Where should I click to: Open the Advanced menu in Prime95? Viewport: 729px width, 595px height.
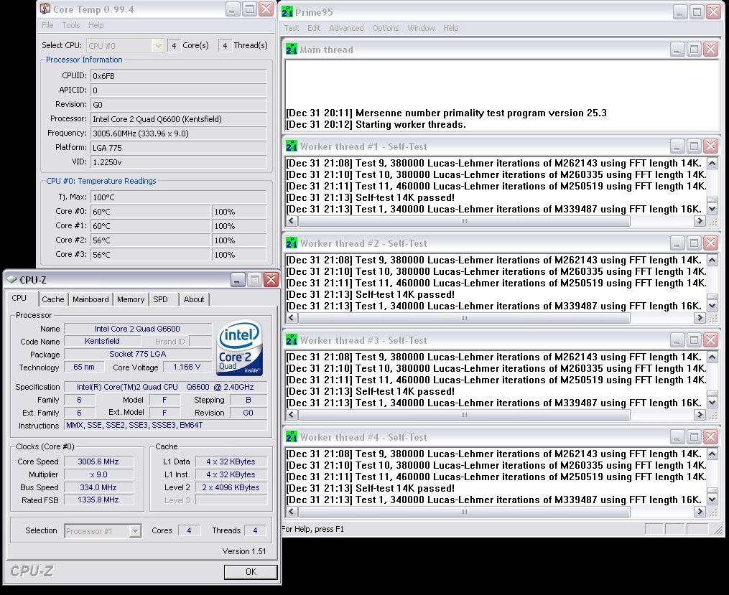click(x=346, y=28)
